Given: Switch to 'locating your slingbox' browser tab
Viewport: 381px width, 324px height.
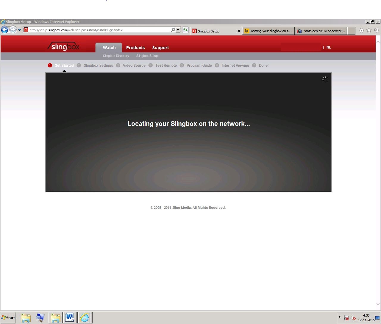Looking at the screenshot, I should pyautogui.click(x=268, y=31).
